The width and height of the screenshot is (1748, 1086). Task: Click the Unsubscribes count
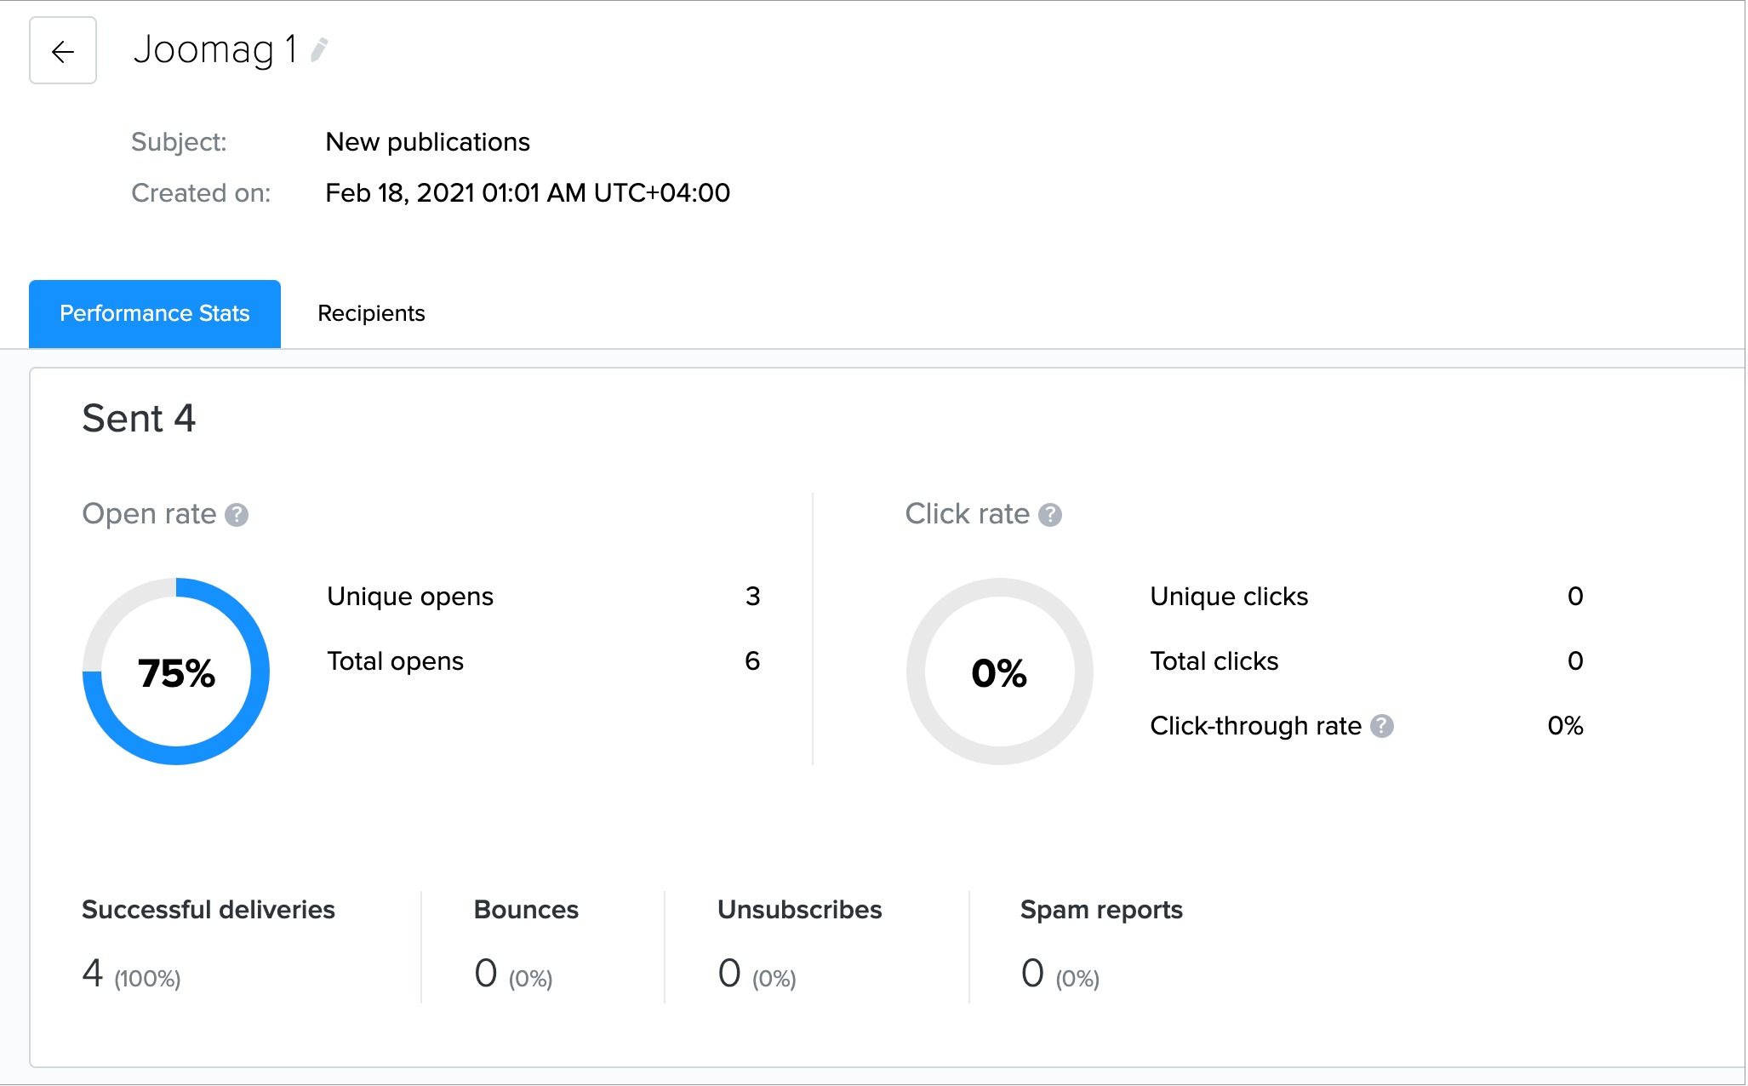(729, 974)
